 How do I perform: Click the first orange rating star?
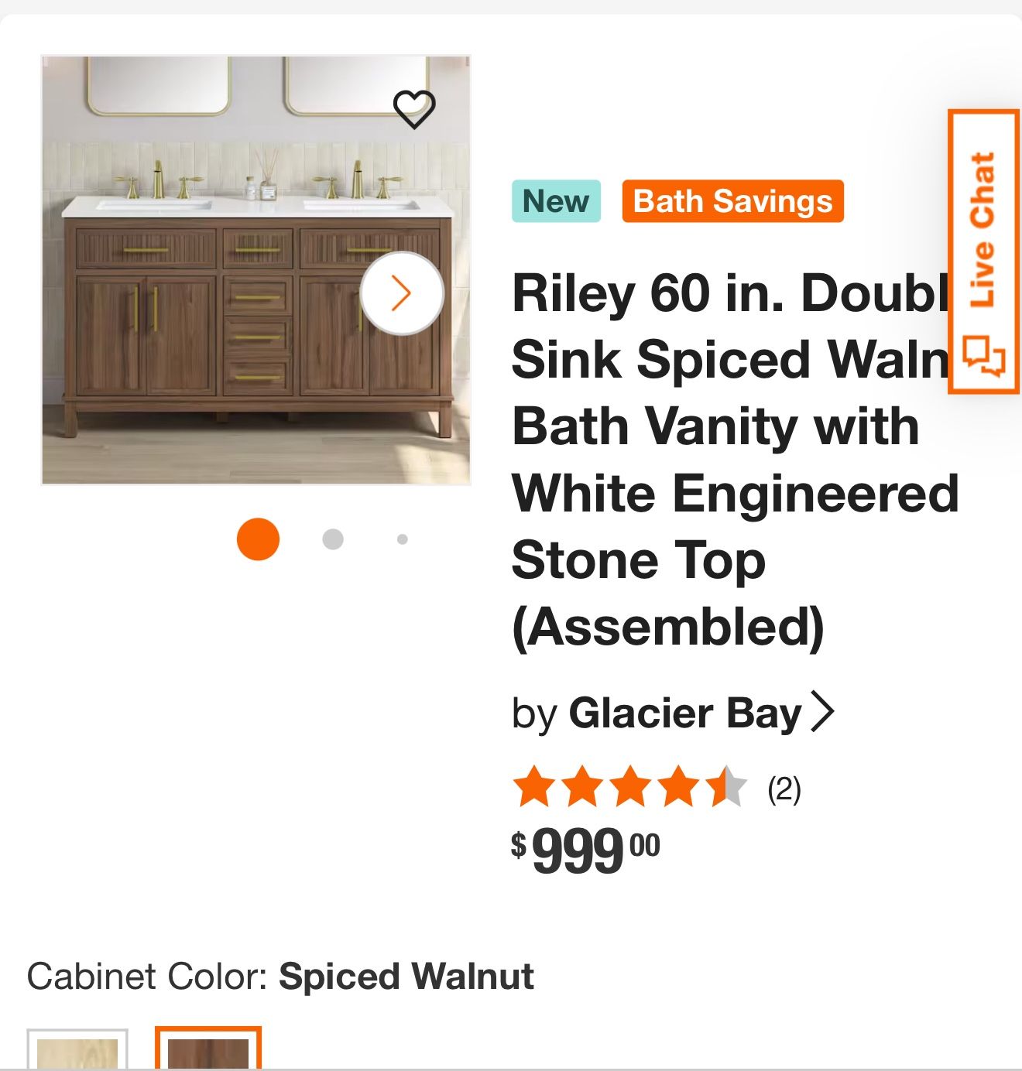(534, 788)
